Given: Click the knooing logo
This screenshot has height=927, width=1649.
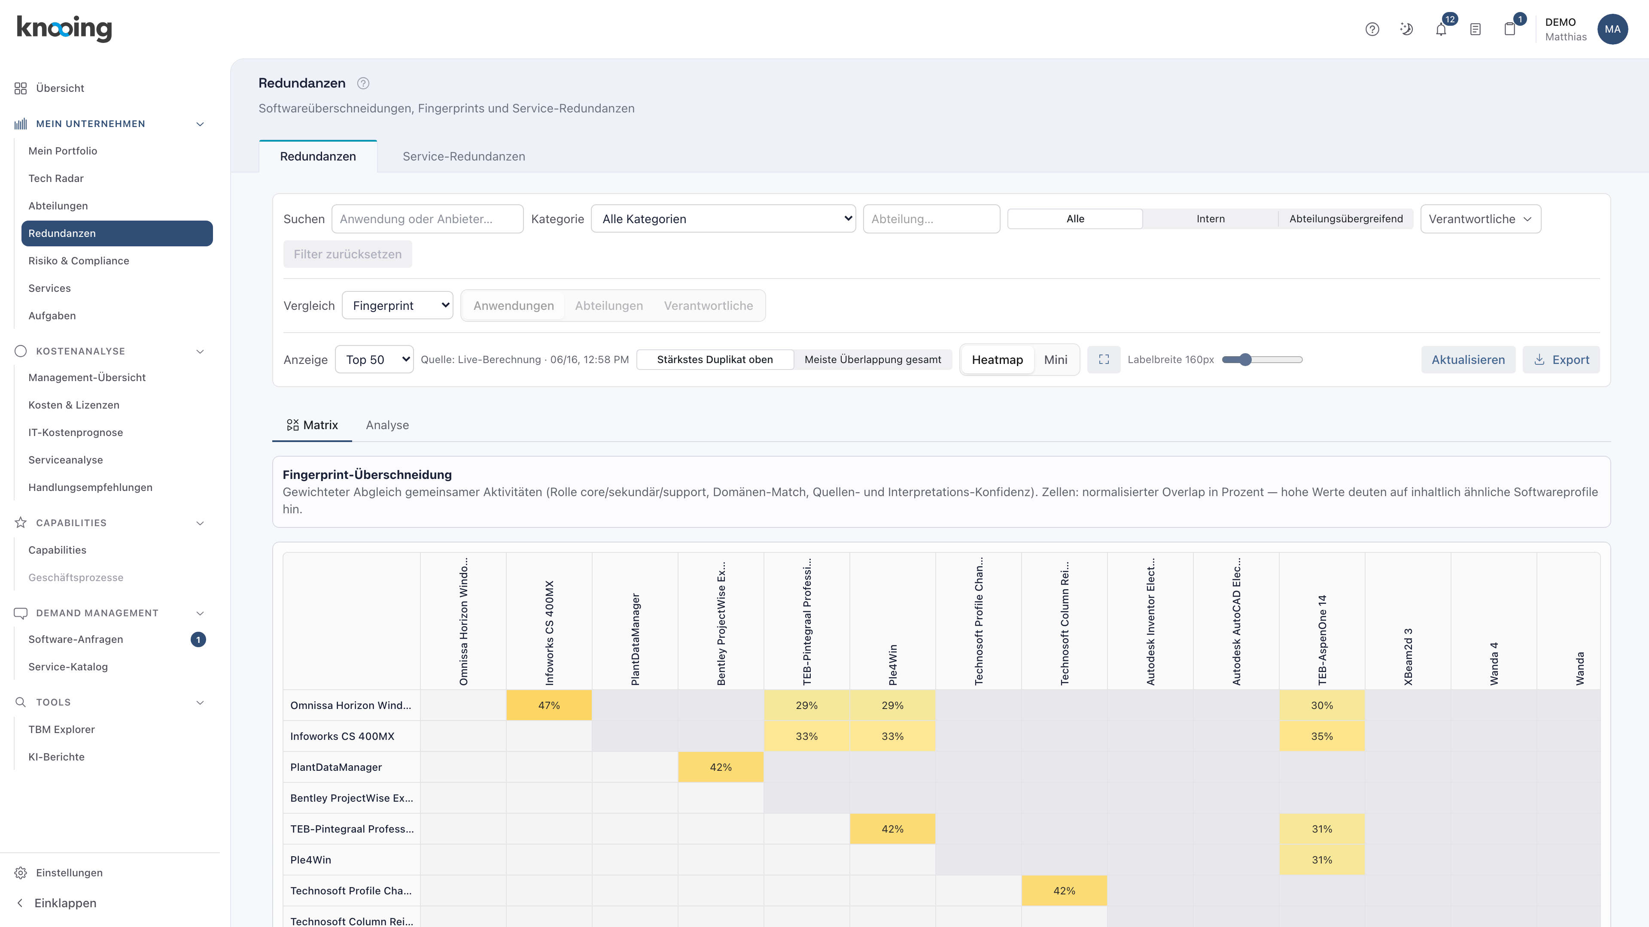Looking at the screenshot, I should [64, 29].
